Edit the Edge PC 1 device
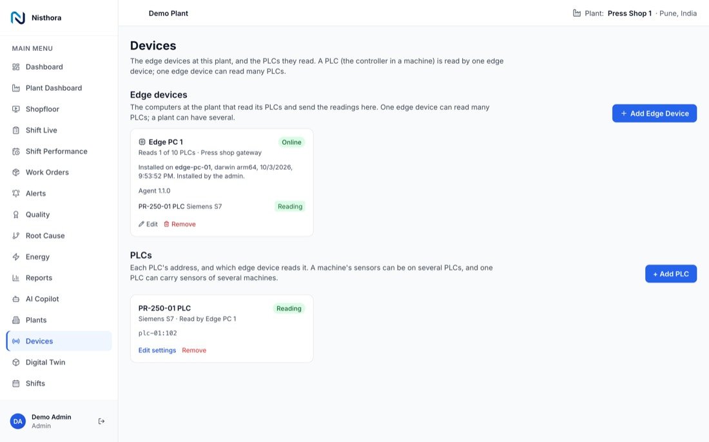This screenshot has width=709, height=442. coord(148,225)
